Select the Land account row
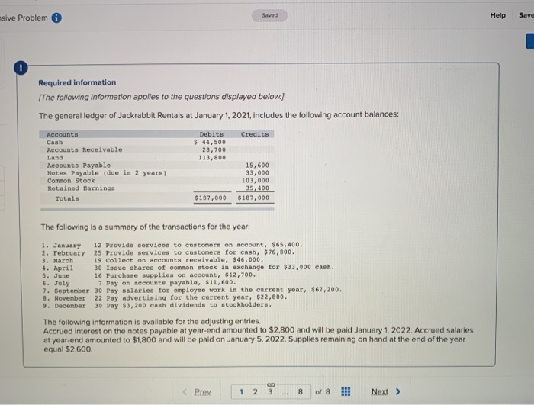This screenshot has height=405, width=534. pyautogui.click(x=156, y=157)
